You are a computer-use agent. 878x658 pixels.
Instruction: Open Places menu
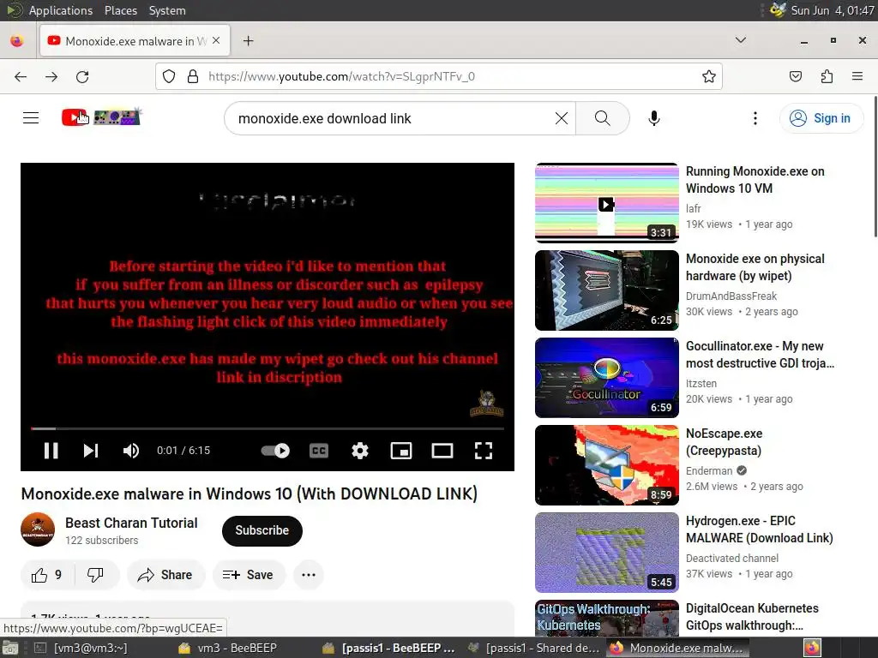pyautogui.click(x=120, y=10)
